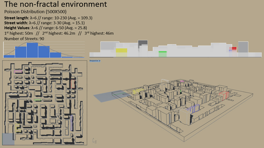Image resolution: width=264 pixels, height=148 pixels.
Task: Select the yellow outlined shape in plan view
Action: (18, 128)
